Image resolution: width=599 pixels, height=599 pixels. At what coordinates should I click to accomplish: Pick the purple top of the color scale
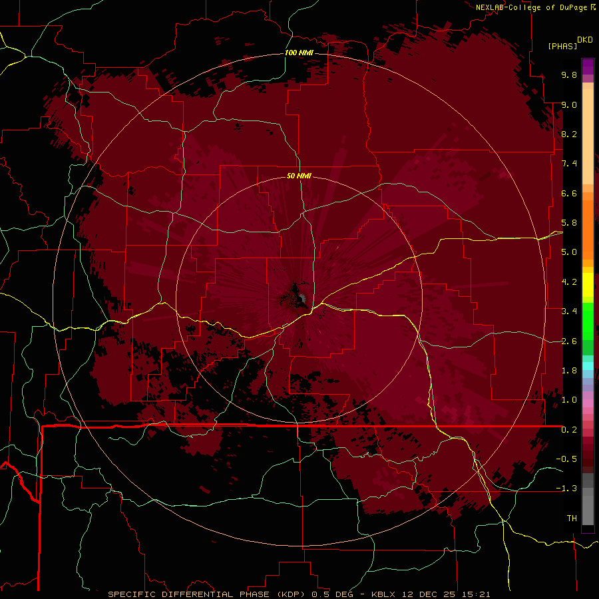click(588, 67)
